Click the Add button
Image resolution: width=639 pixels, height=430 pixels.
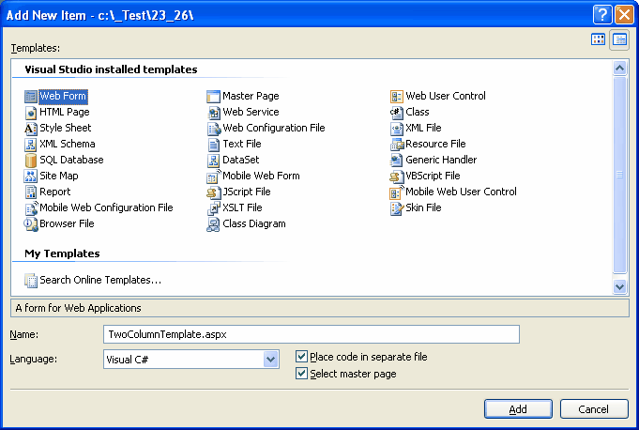tap(518, 408)
